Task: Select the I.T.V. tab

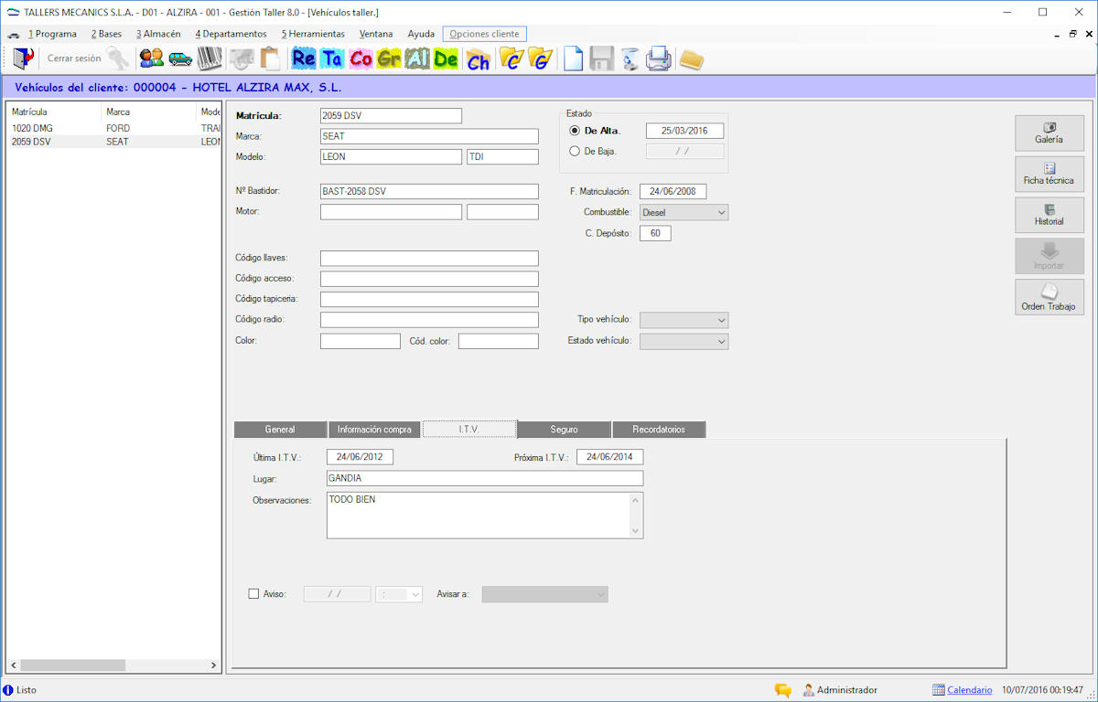Action: (470, 429)
